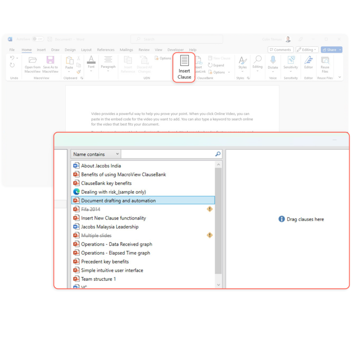Select Operations - Data Received graph
Screen dimensions: 360x360
(x=143, y=244)
